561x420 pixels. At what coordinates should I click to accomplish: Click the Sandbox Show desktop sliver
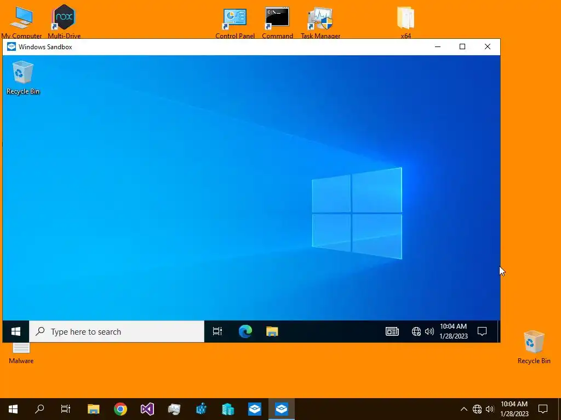[499, 332]
